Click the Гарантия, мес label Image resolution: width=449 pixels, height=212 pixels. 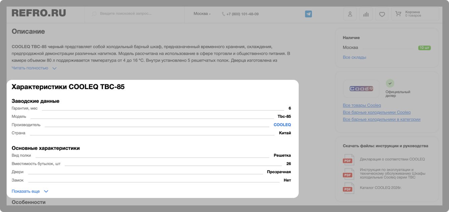click(25, 108)
